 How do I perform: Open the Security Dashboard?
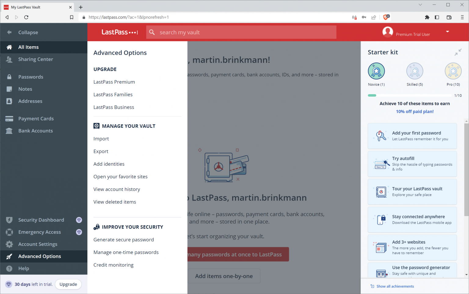41,220
